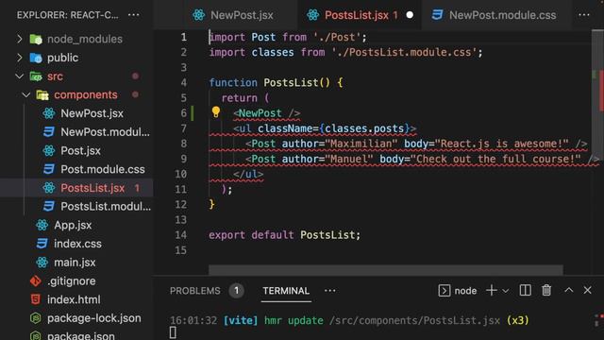Click classes.posts on line 7
Viewport: 604px width, 340px height.
364,128
